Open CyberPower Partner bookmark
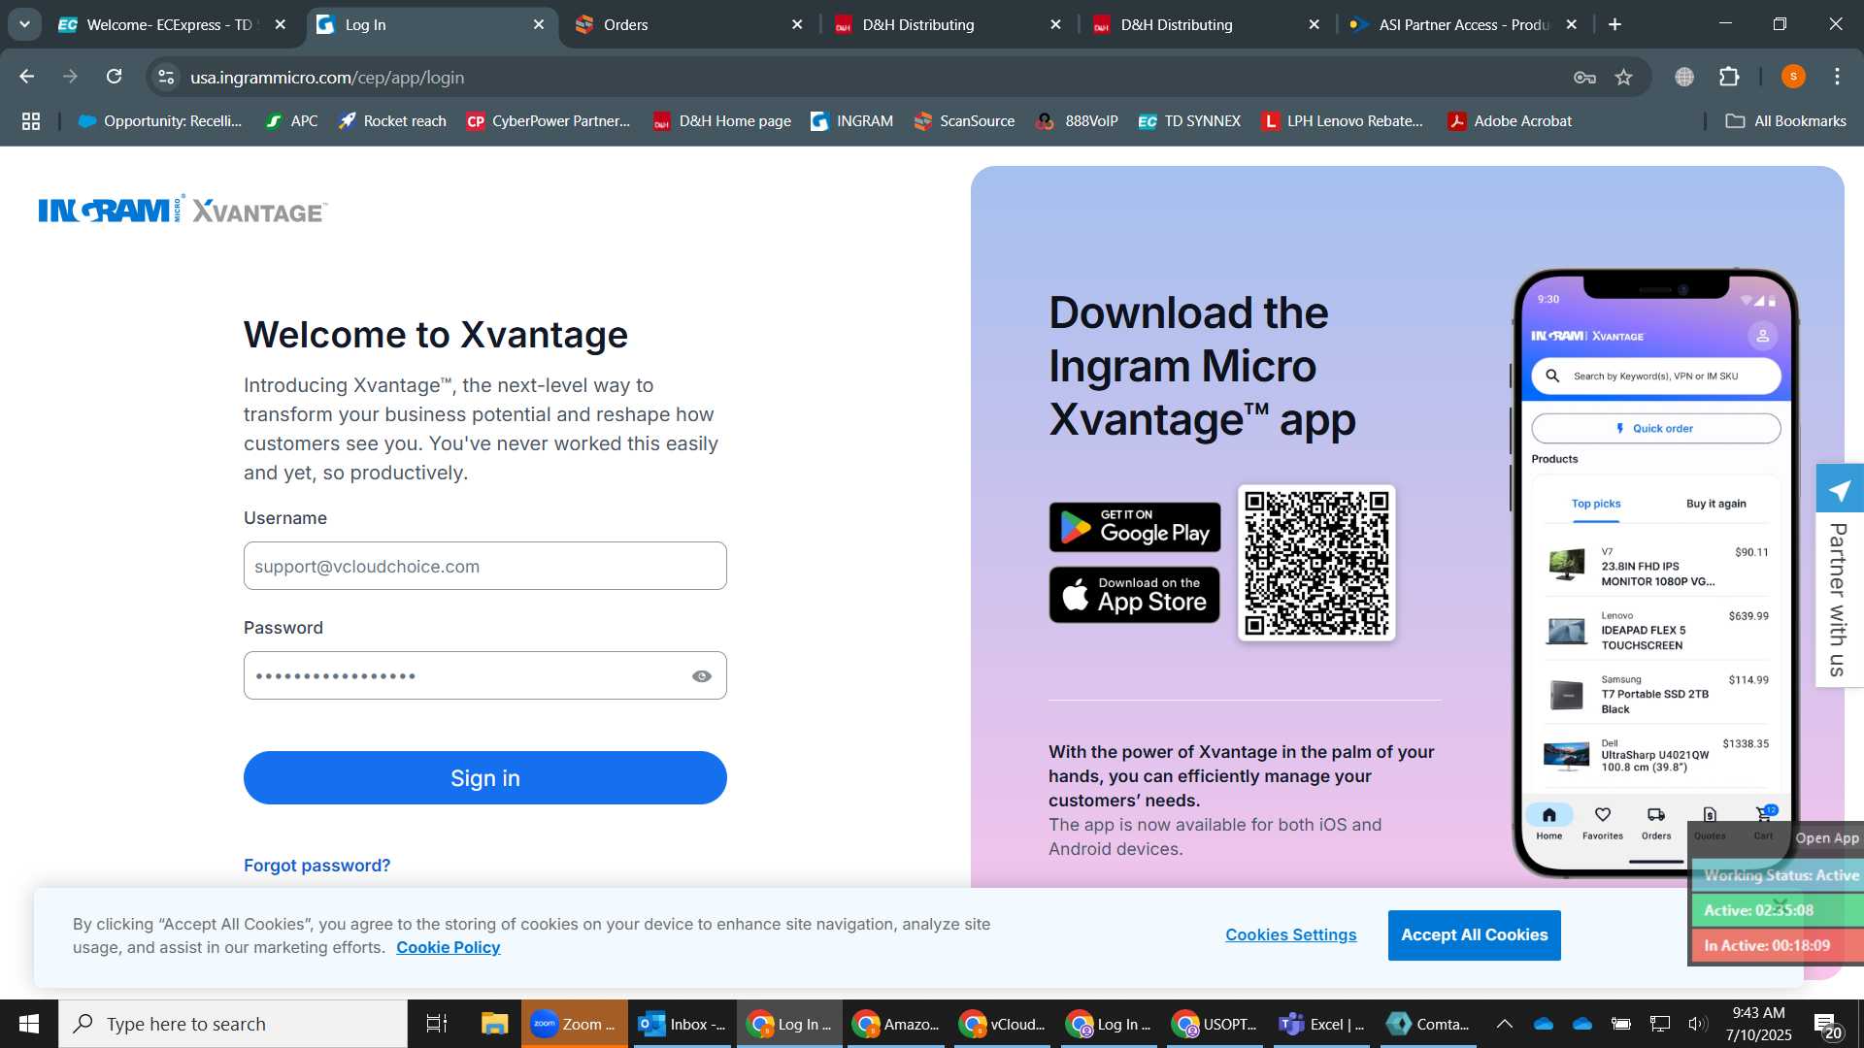The image size is (1864, 1048). (549, 121)
